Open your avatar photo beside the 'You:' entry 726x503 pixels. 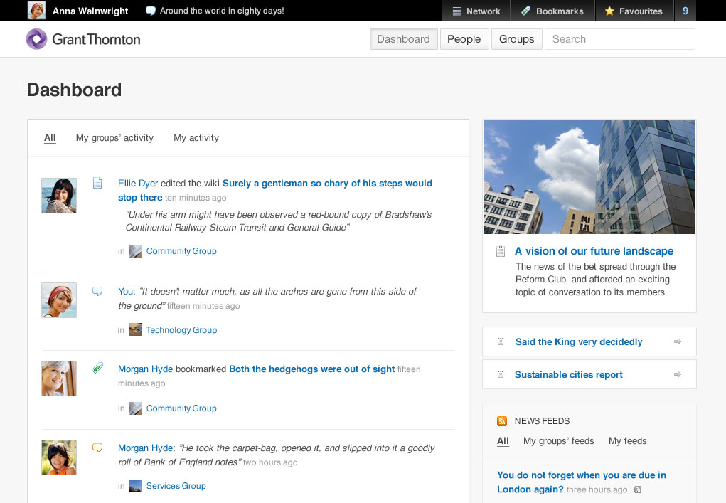click(x=59, y=300)
